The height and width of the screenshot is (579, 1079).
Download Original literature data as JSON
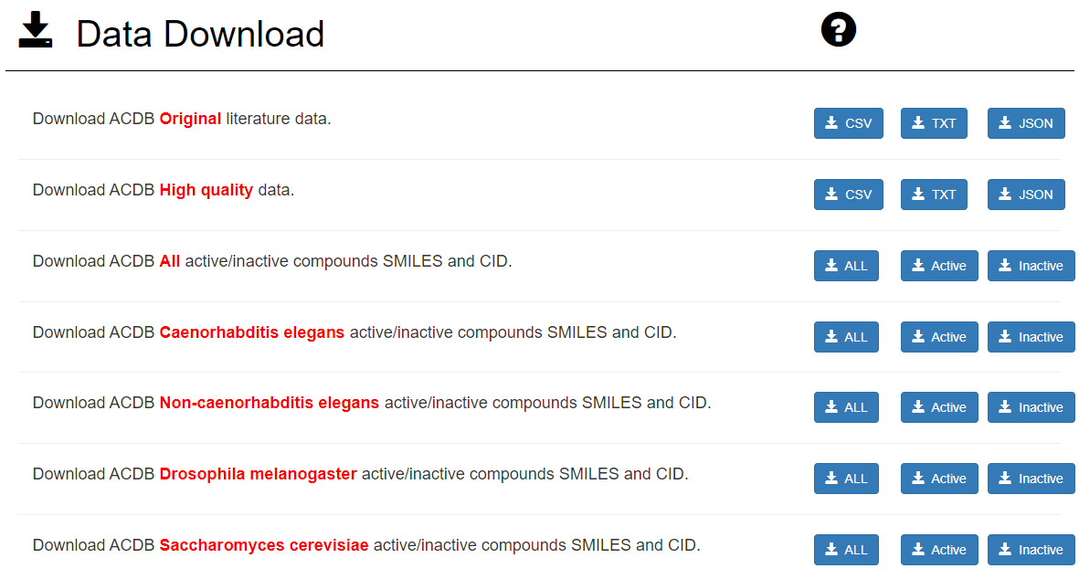(1025, 123)
